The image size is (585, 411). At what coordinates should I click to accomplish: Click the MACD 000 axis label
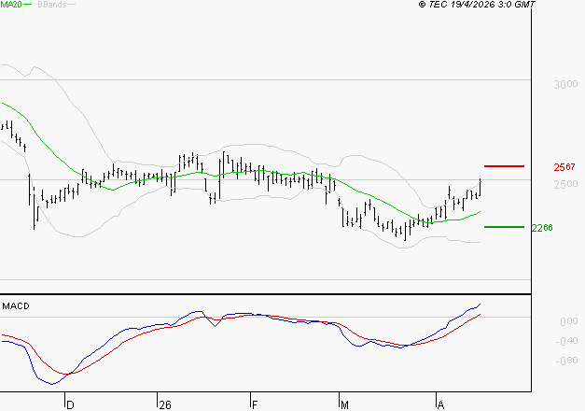tap(569, 321)
